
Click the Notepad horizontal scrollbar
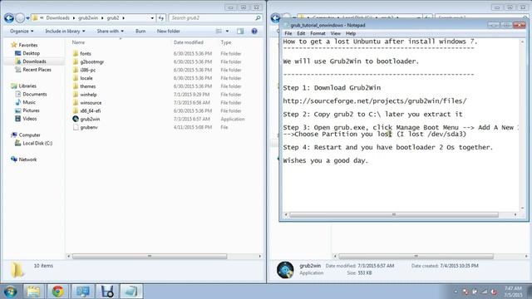[x=393, y=214]
